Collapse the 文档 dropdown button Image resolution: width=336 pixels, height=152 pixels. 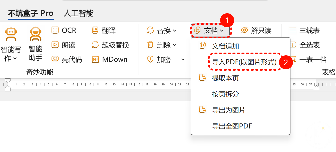(x=210, y=31)
